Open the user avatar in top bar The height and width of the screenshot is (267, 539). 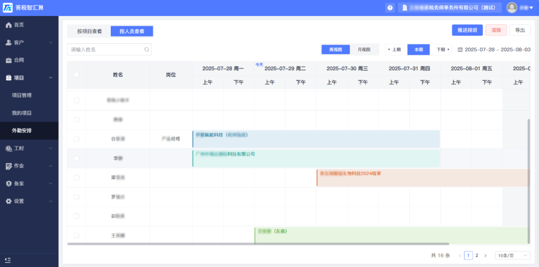tap(512, 7)
